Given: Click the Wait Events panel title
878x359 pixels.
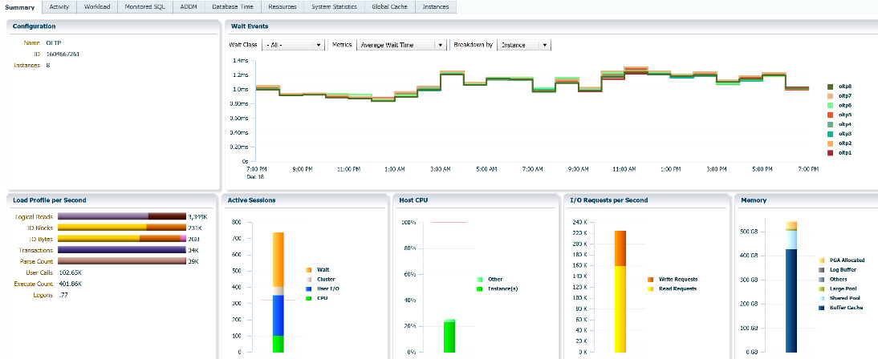Looking at the screenshot, I should (x=249, y=26).
